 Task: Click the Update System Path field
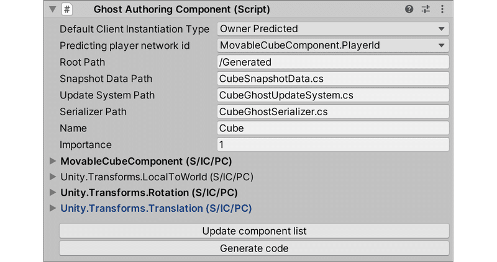tap(333, 95)
